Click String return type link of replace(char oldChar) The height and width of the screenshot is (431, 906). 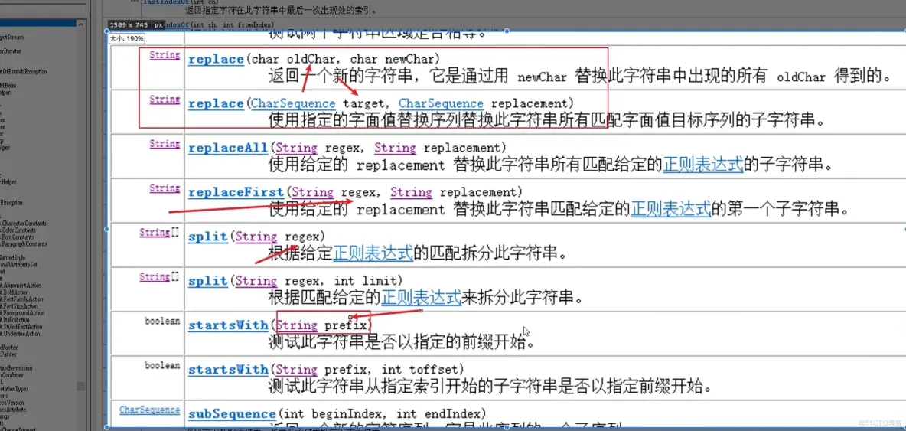[165, 55]
